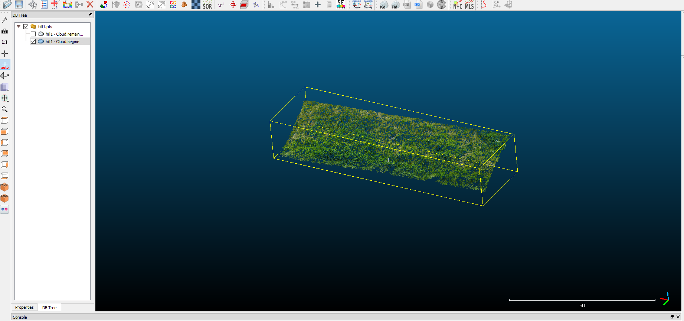Delete selected entity with red X icon

coord(90,4)
